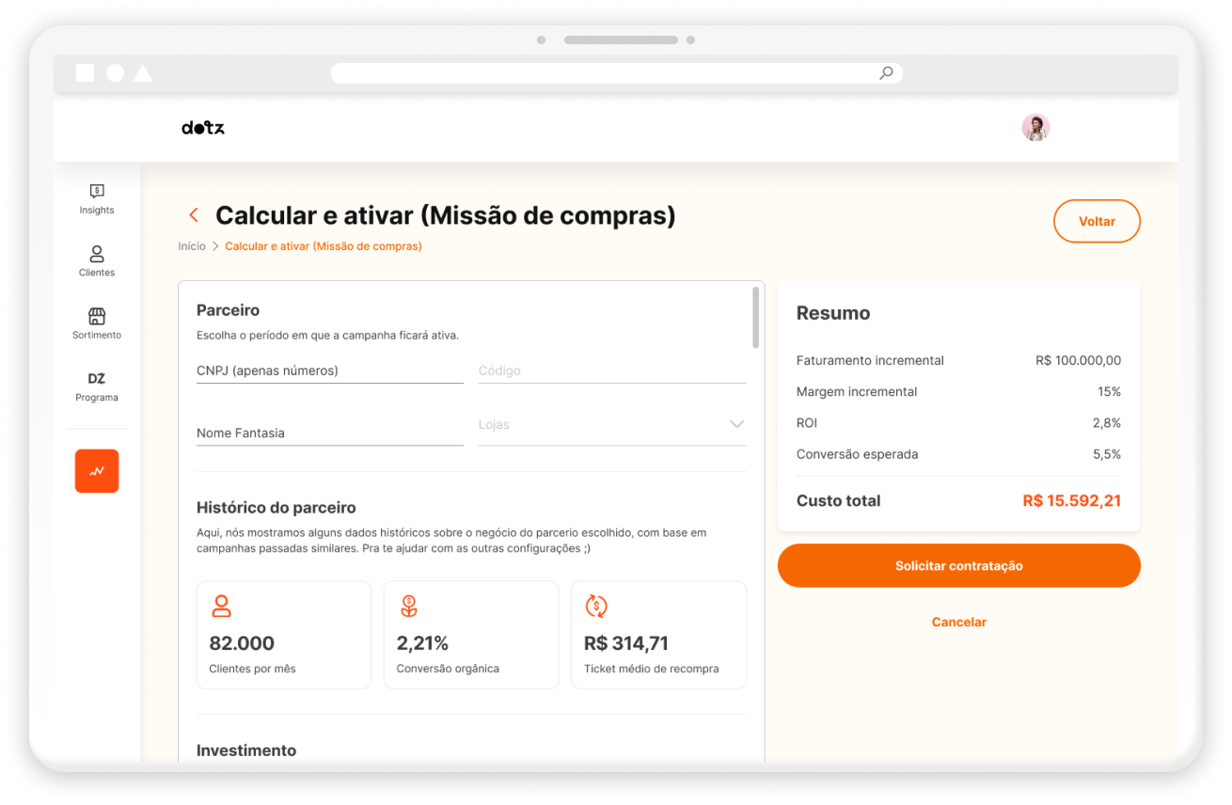Open the user profile avatar
Screen dimensions: 1232x805
coord(1035,127)
